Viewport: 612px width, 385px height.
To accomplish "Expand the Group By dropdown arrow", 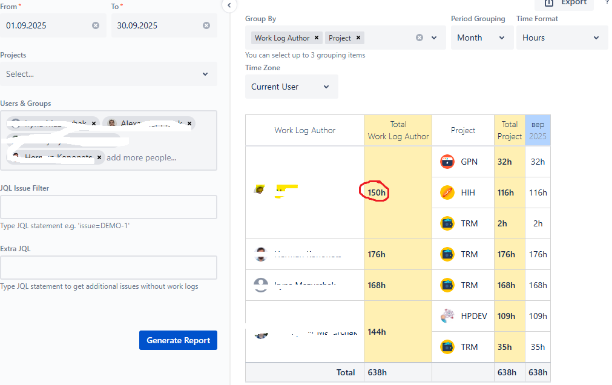I will pyautogui.click(x=434, y=38).
